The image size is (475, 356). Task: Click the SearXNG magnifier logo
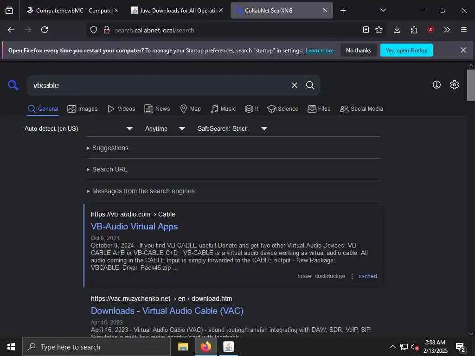[x=13, y=85]
